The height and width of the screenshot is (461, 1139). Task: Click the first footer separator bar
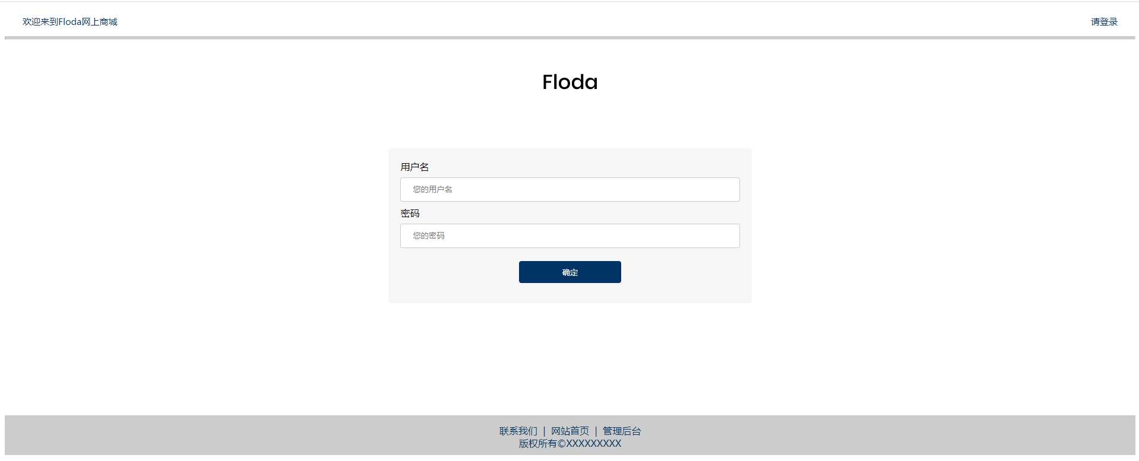pos(544,431)
